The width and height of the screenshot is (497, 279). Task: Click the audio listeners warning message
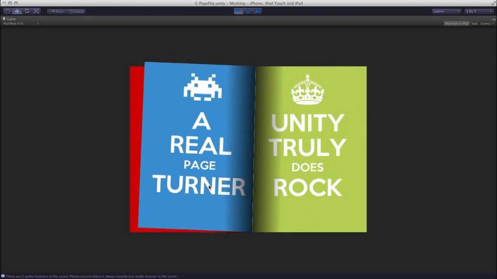pyautogui.click(x=92, y=276)
